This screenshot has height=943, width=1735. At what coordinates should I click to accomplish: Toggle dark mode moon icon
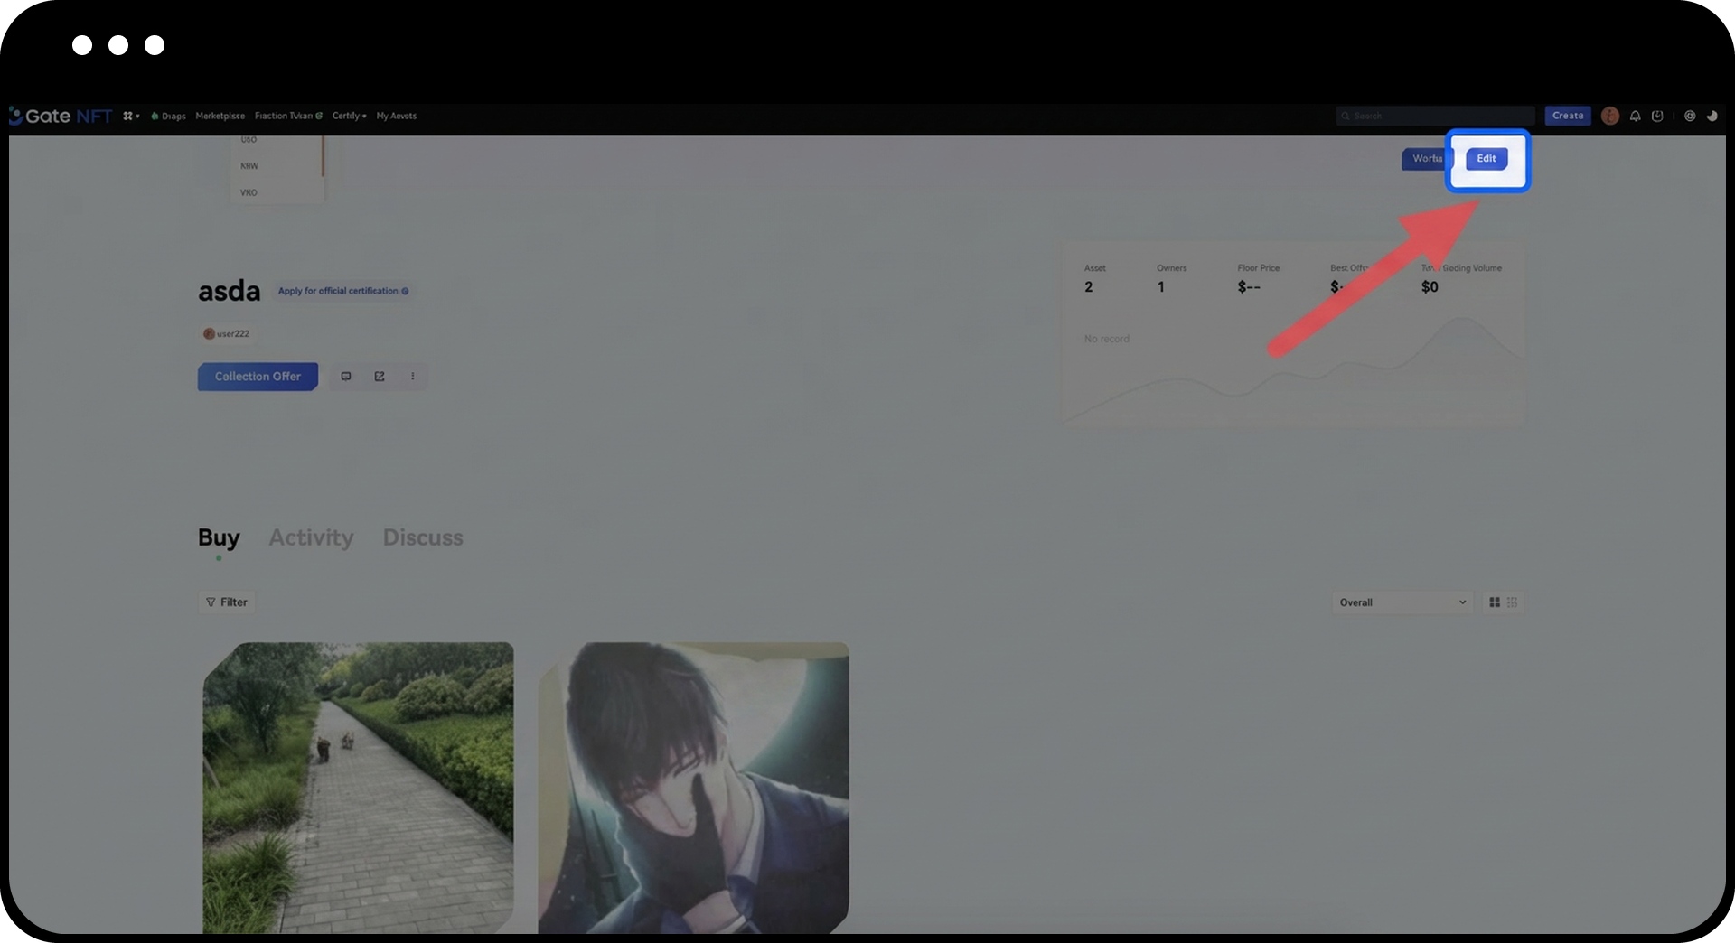click(1712, 117)
